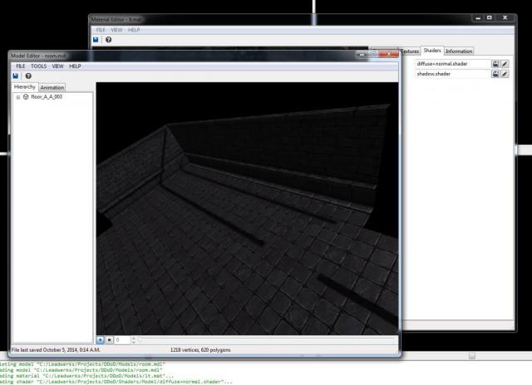Open the TOOLS menu in Model Editor
Image resolution: width=532 pixels, height=385 pixels.
click(x=39, y=66)
